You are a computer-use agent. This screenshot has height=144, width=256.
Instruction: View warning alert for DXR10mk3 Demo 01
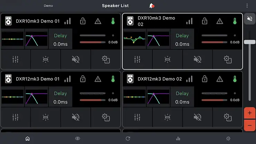(98, 21)
